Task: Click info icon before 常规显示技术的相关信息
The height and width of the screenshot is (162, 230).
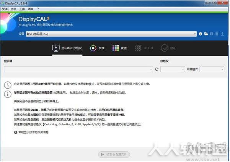Action: (x=16, y=132)
